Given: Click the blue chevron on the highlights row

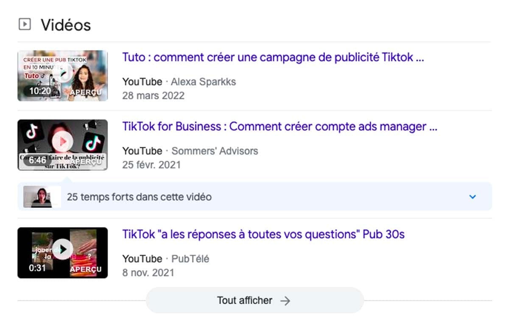Looking at the screenshot, I should [472, 196].
